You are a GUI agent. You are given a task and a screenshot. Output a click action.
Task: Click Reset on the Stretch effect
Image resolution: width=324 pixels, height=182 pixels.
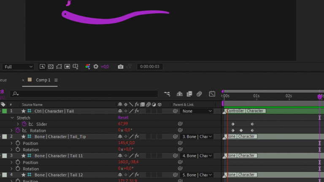(x=123, y=118)
